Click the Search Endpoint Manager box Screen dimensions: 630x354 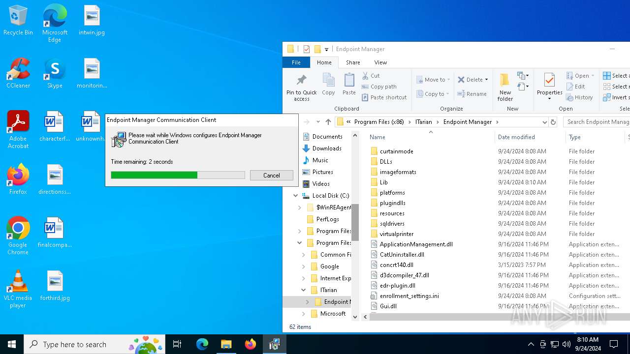(x=597, y=122)
